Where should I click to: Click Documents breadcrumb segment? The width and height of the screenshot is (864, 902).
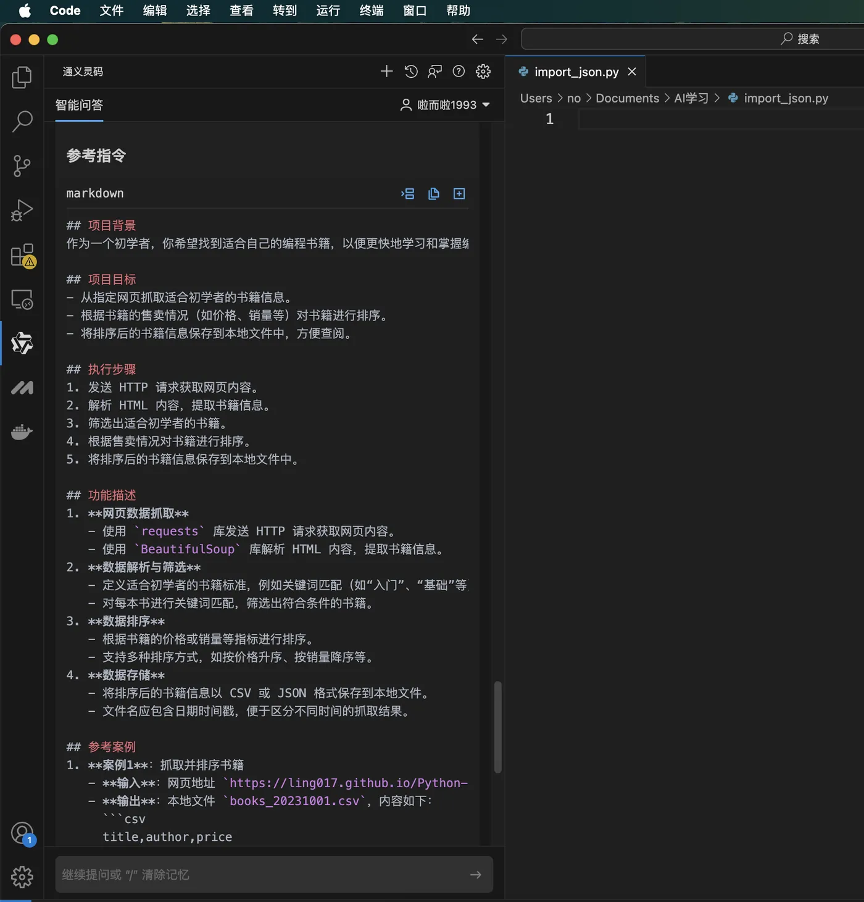(627, 98)
